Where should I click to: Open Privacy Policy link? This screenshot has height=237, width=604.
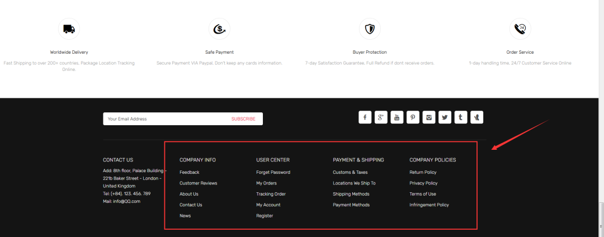(x=423, y=183)
